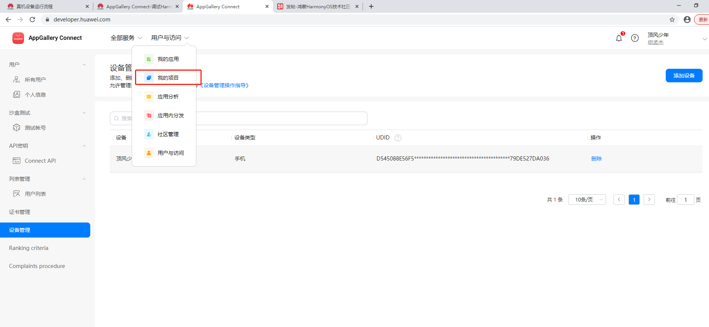
Task: Click the browser address bar URL
Action: [x=82, y=20]
